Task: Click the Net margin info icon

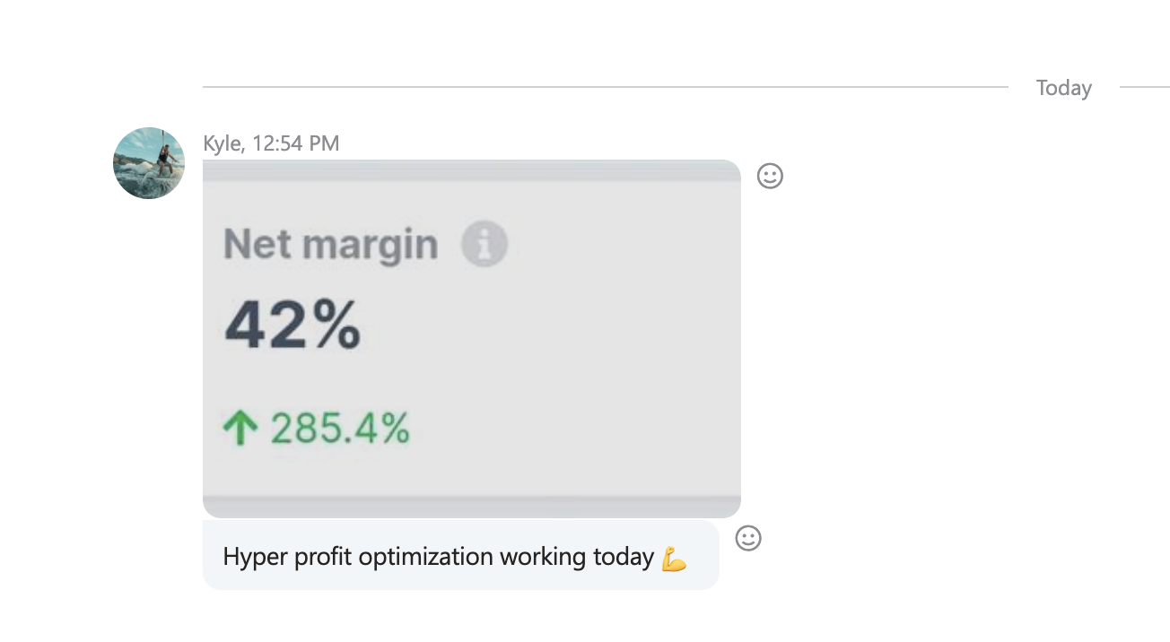Action: (x=485, y=244)
